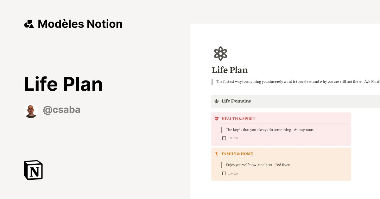Click the black Notion N logo
This screenshot has width=380, height=199.
33,170
